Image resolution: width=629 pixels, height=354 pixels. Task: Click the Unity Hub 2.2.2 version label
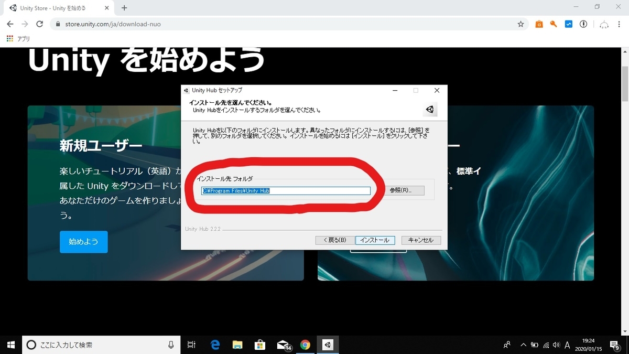(203, 229)
